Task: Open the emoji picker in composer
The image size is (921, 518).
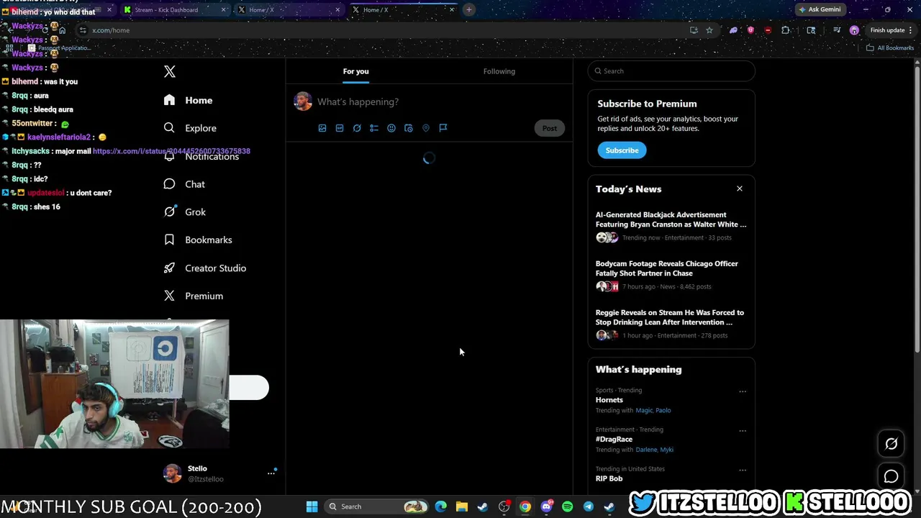Action: pos(391,128)
